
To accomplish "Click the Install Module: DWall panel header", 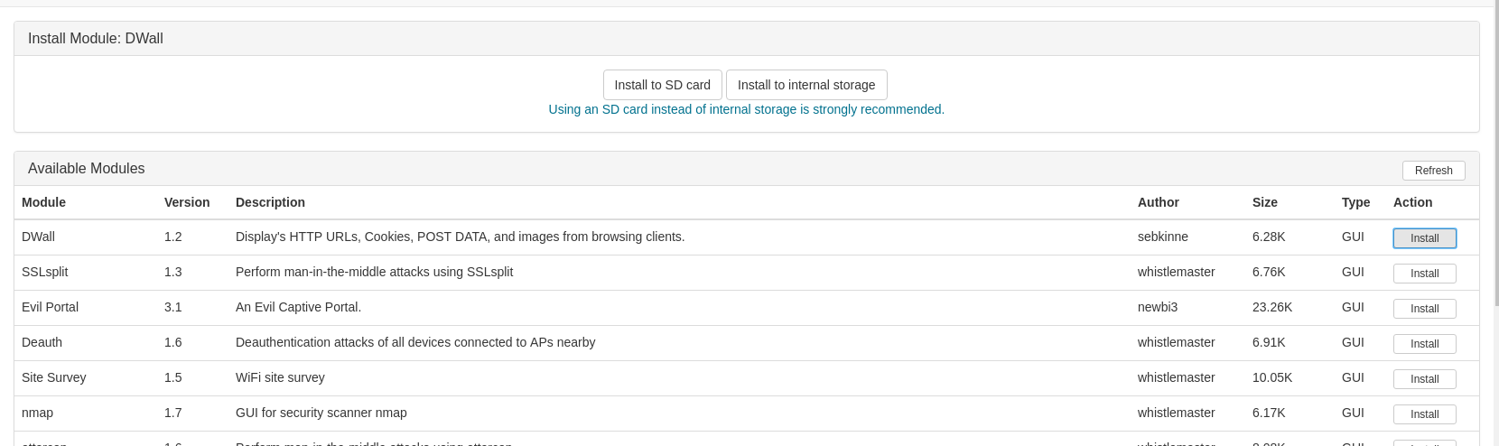I will 746,39.
